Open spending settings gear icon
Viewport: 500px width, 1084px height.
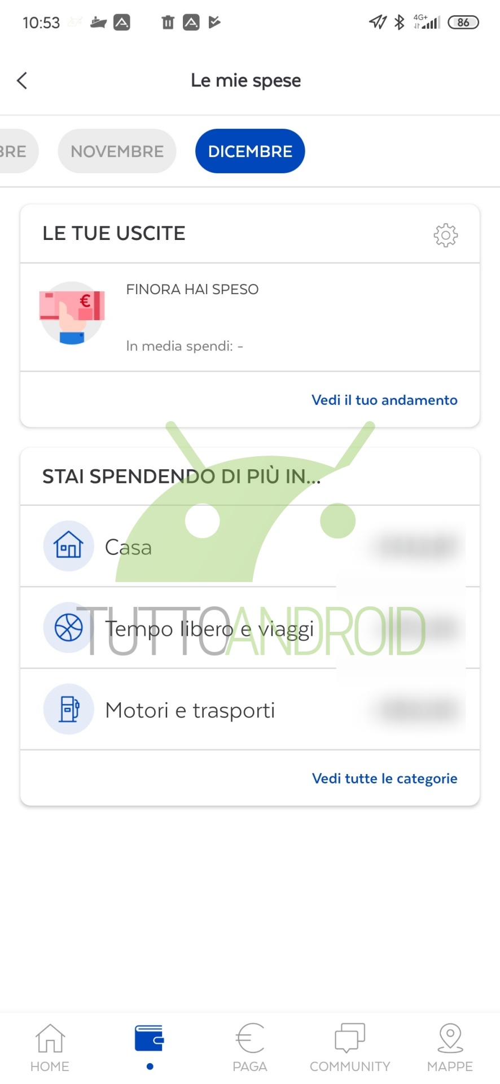[x=445, y=235]
